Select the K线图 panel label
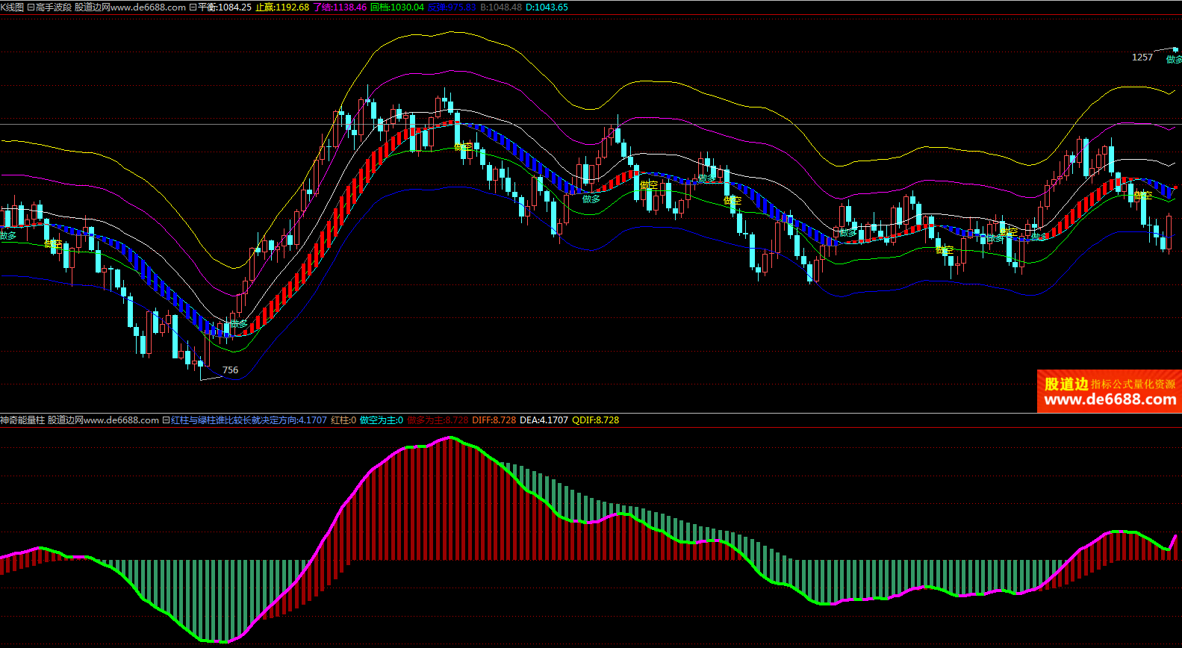The height and width of the screenshot is (648, 1182). pos(12,7)
